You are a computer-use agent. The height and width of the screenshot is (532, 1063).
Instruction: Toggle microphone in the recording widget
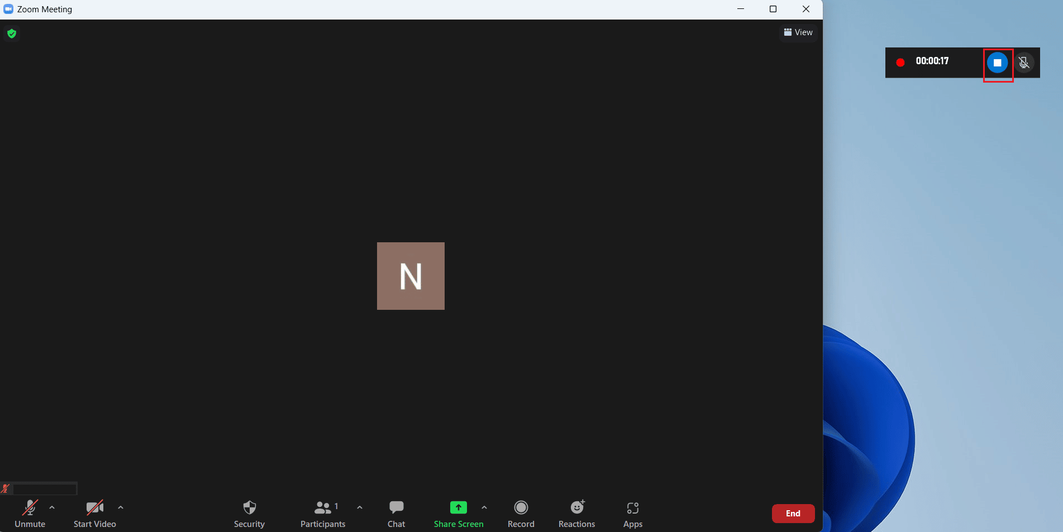1024,63
